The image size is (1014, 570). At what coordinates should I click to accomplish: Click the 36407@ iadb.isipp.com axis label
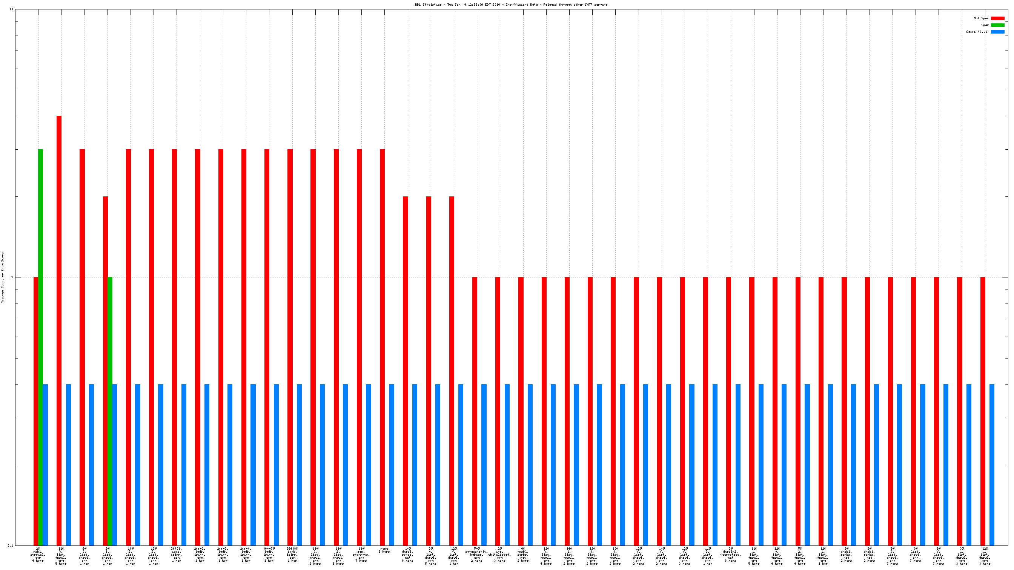point(269,555)
